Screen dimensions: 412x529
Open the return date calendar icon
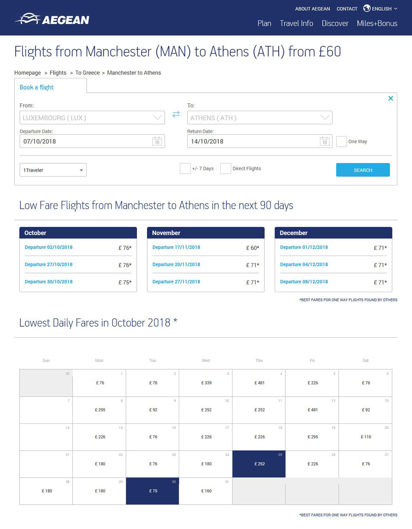324,141
